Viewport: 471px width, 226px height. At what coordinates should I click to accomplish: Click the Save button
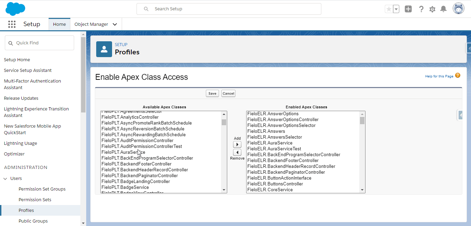pos(212,94)
